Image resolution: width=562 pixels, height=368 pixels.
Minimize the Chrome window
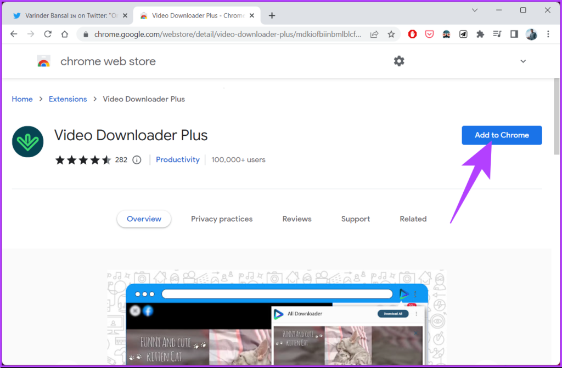pyautogui.click(x=499, y=10)
